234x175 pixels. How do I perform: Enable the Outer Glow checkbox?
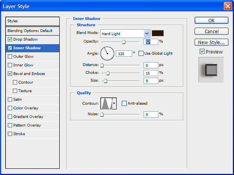pos(10,57)
